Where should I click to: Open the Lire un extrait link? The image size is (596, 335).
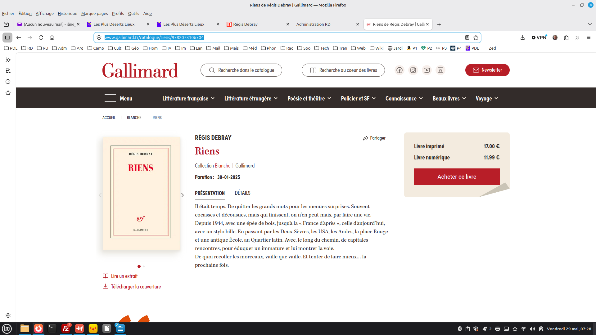point(120,276)
